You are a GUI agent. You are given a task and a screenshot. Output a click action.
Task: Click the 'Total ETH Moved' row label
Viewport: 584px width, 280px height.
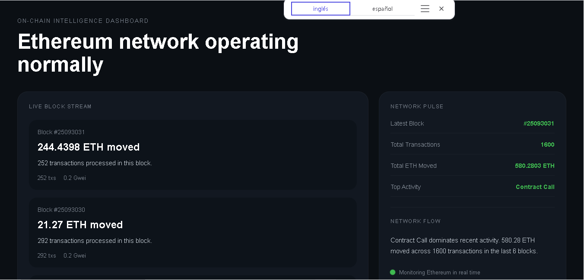413,166
